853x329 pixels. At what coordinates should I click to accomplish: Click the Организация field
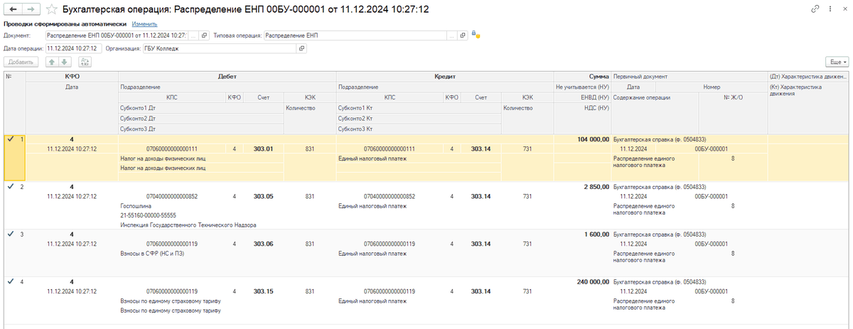tap(219, 48)
